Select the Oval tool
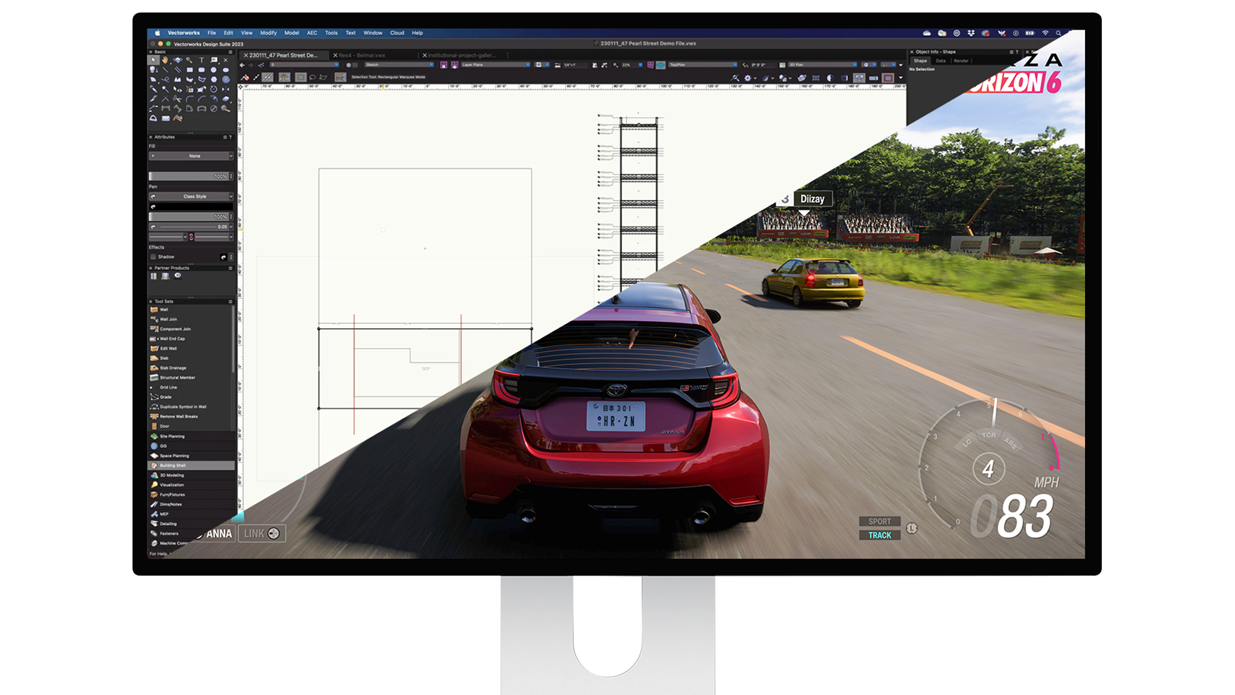Screen dimensions: 1235x695 coord(226,69)
